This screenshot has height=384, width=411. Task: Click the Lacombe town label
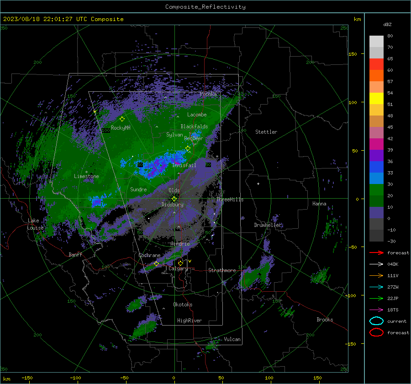197,115
